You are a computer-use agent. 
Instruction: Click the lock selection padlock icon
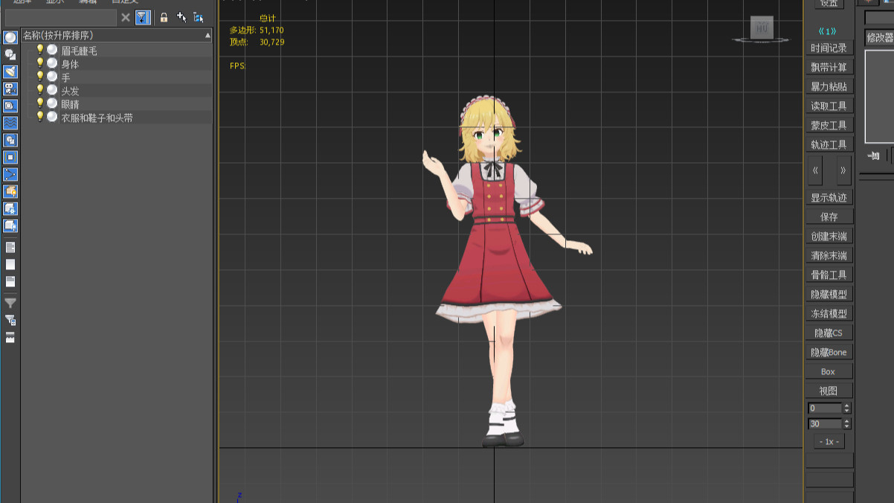(164, 17)
